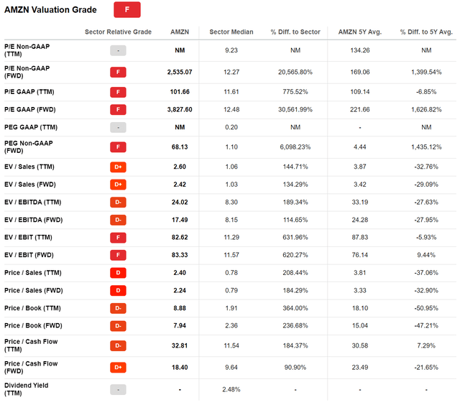Click the D- badge for Price / Book (FWD)
The width and height of the screenshot is (460, 405).
pos(118,326)
